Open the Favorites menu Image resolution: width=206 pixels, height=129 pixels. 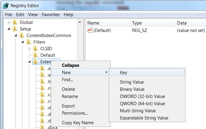pos(51,15)
